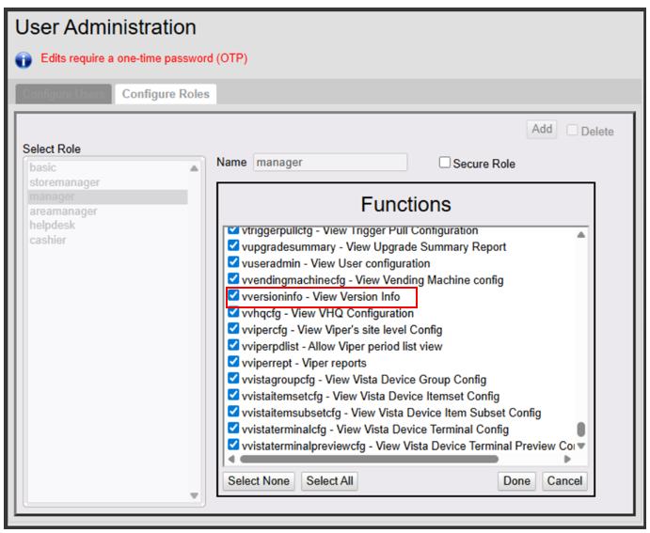Toggle the Secure Role checkbox
The height and width of the screenshot is (533, 650).
[444, 162]
